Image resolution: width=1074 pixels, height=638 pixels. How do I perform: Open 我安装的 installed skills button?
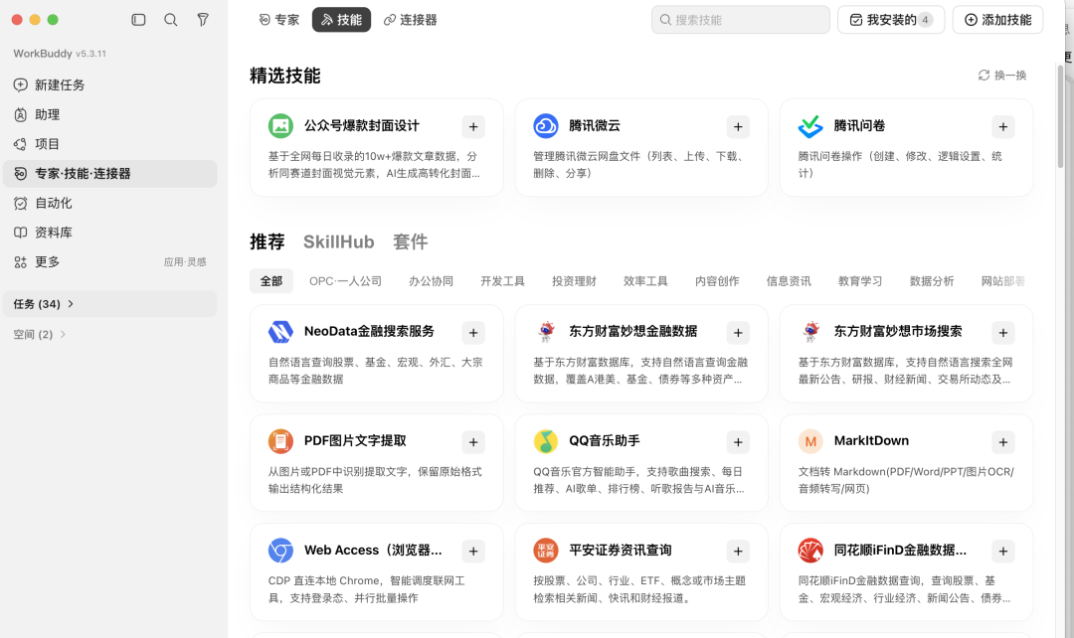tap(891, 20)
